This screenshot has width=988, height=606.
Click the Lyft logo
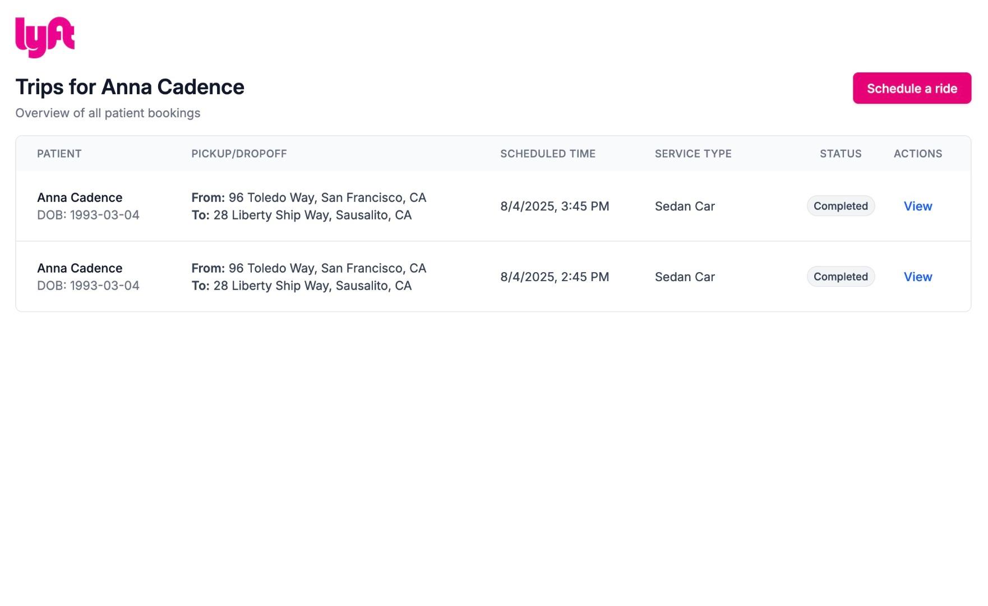45,37
